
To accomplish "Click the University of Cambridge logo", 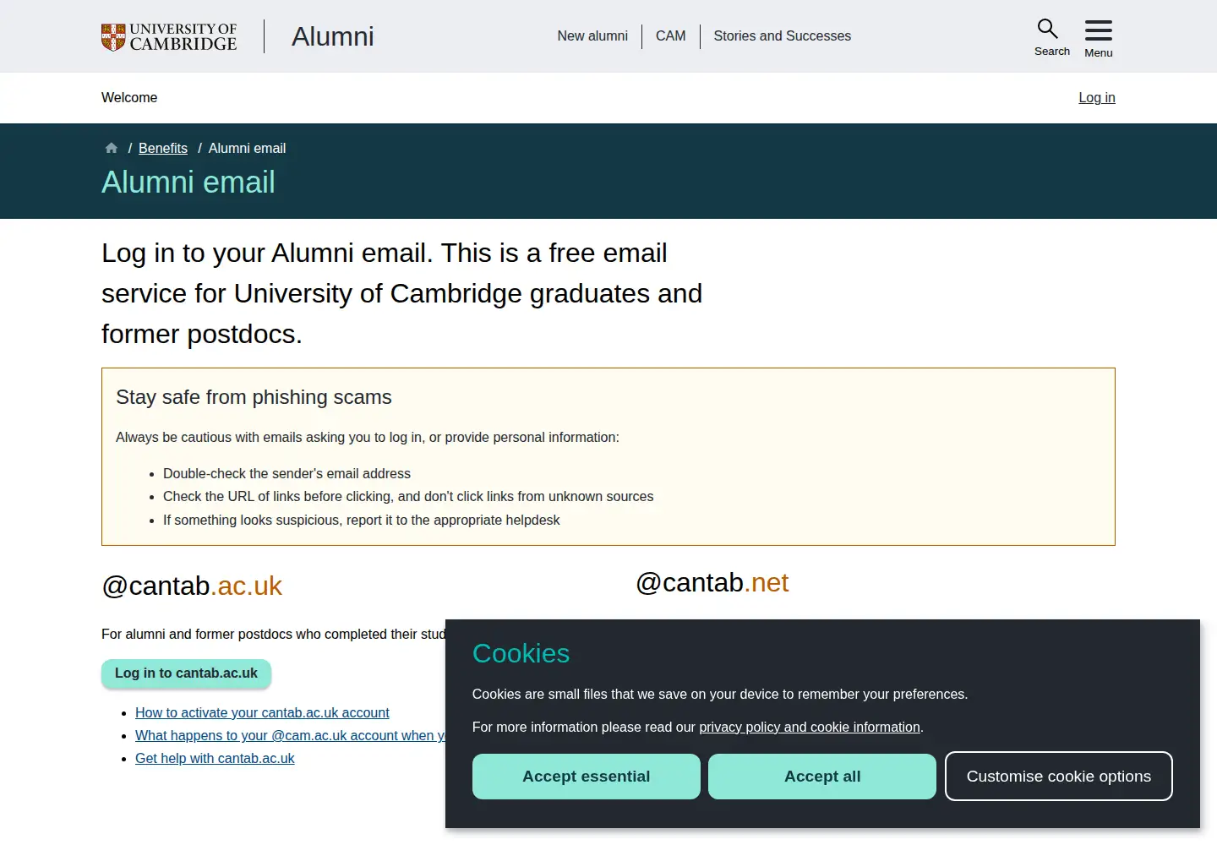I will coord(169,37).
